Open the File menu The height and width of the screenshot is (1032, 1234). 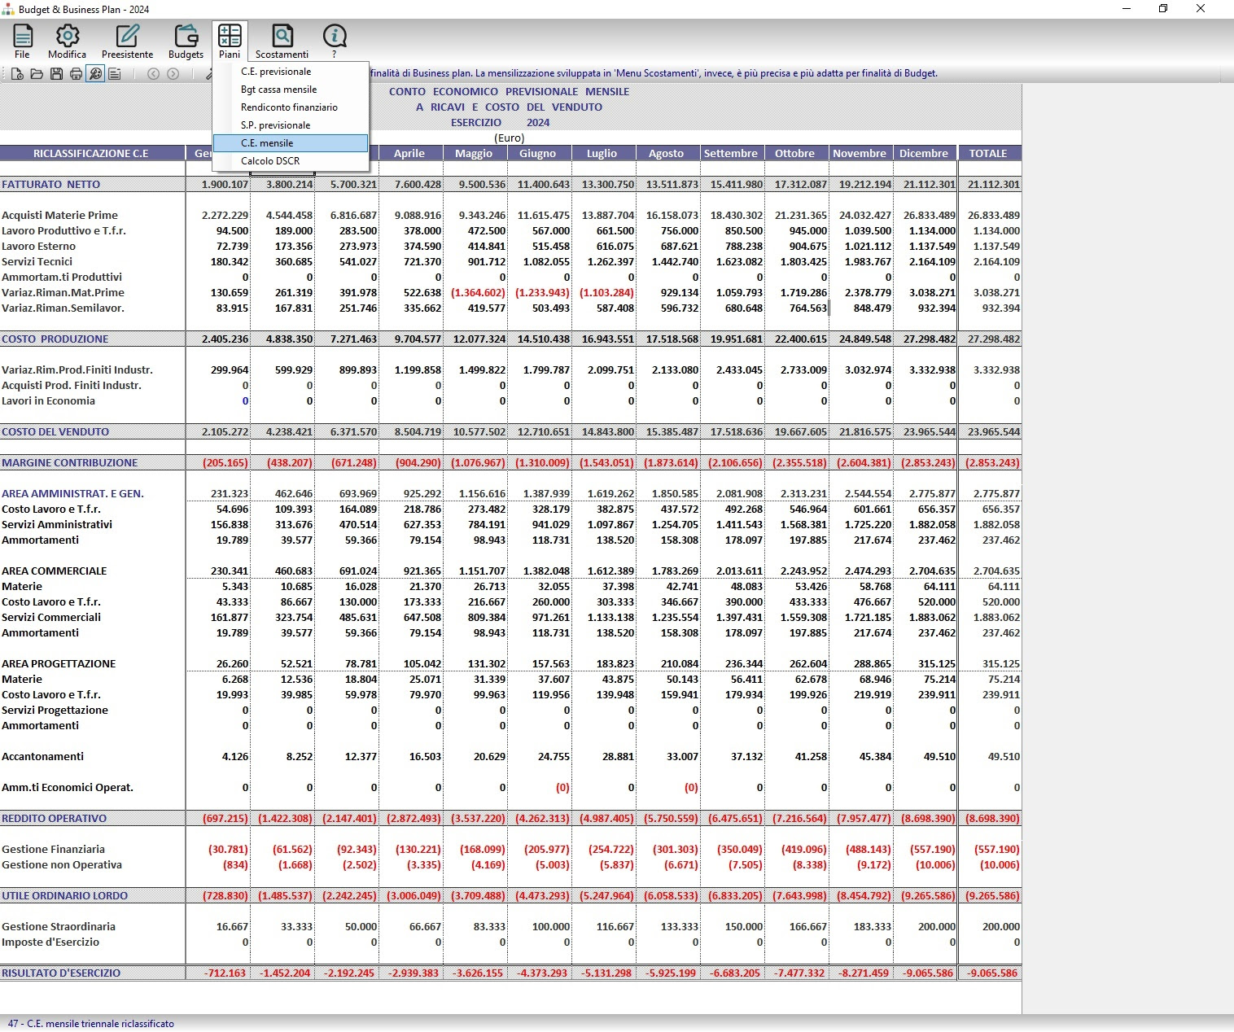(22, 42)
